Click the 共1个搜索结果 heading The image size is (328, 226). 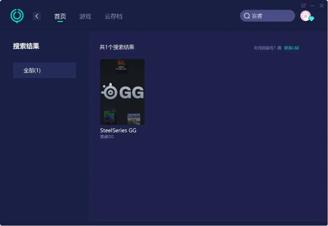[x=117, y=47]
